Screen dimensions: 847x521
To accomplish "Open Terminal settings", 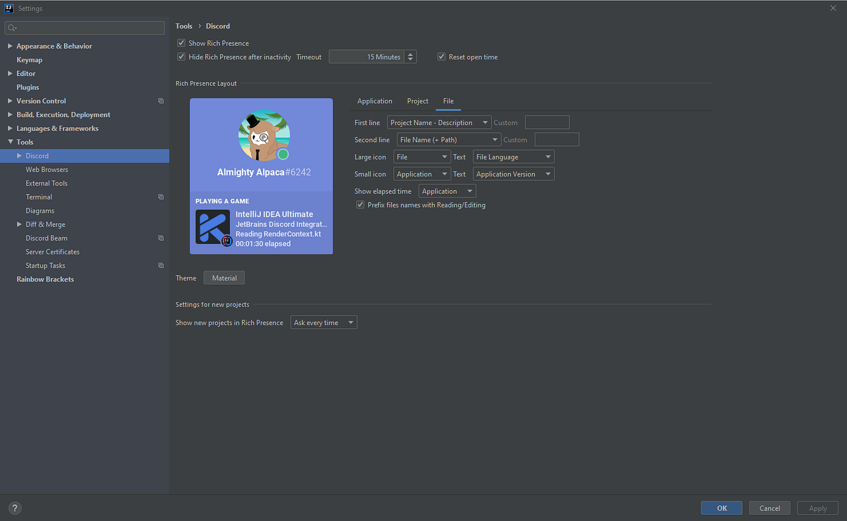I will click(x=39, y=197).
